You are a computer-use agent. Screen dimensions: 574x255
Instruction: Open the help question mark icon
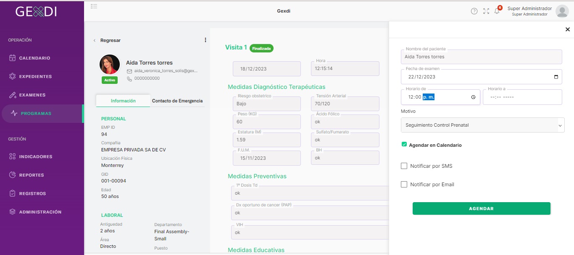coord(474,11)
